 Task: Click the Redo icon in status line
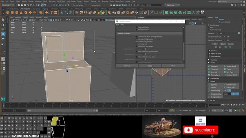pos(31,5)
